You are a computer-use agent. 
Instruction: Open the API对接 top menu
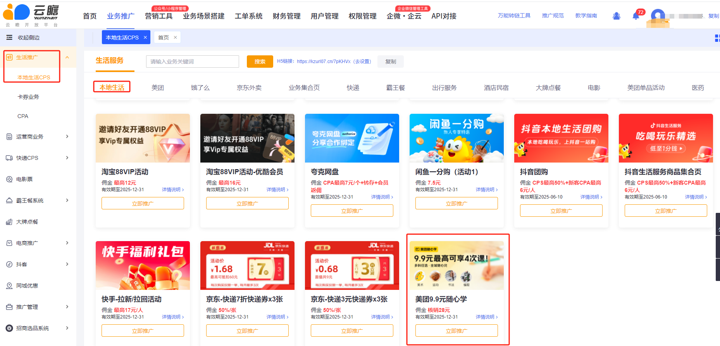[444, 16]
